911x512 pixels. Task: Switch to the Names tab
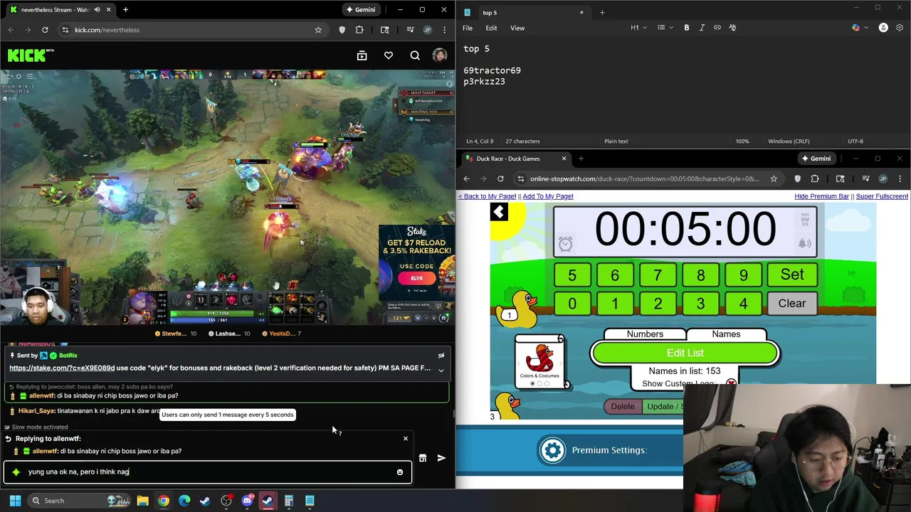point(726,334)
